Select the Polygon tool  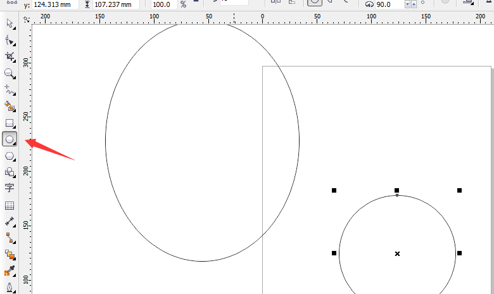9,156
